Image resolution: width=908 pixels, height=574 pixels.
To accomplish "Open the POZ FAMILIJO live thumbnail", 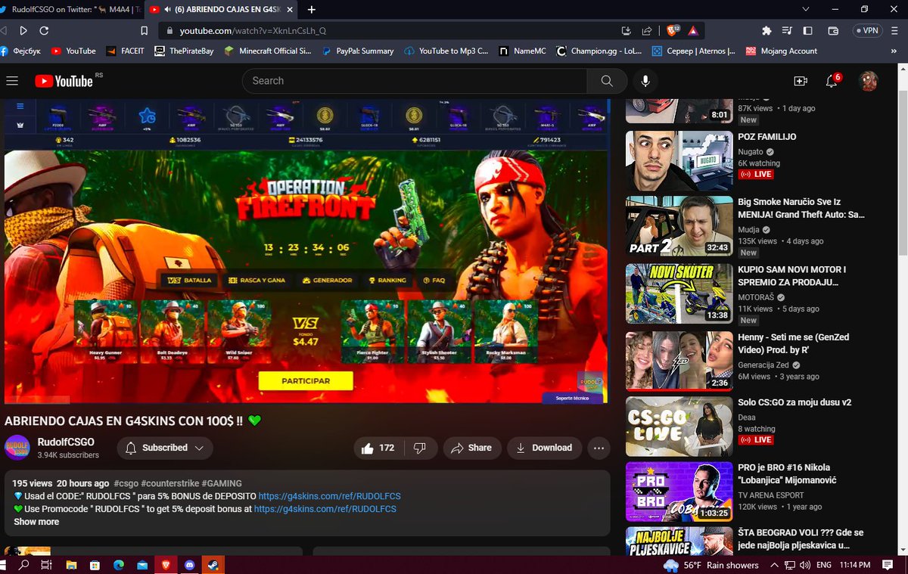I will coord(679,160).
